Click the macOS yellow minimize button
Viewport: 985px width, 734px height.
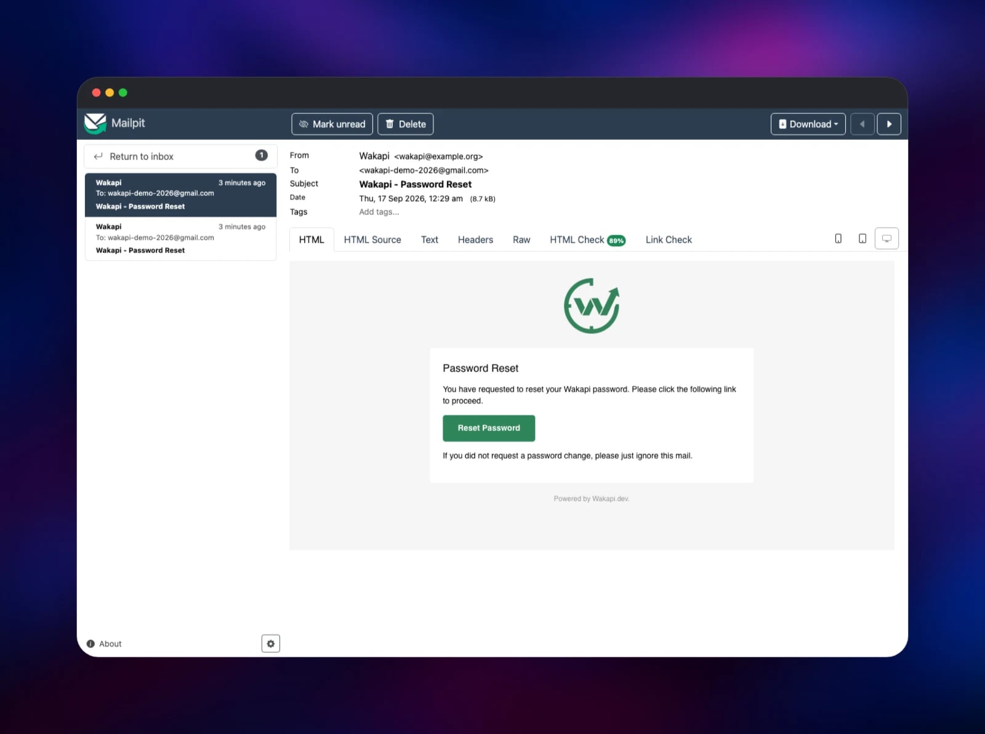[x=110, y=92]
